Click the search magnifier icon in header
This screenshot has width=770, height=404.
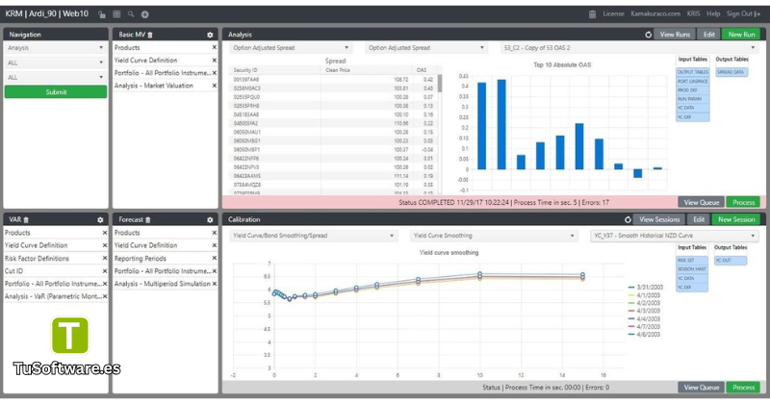131,14
